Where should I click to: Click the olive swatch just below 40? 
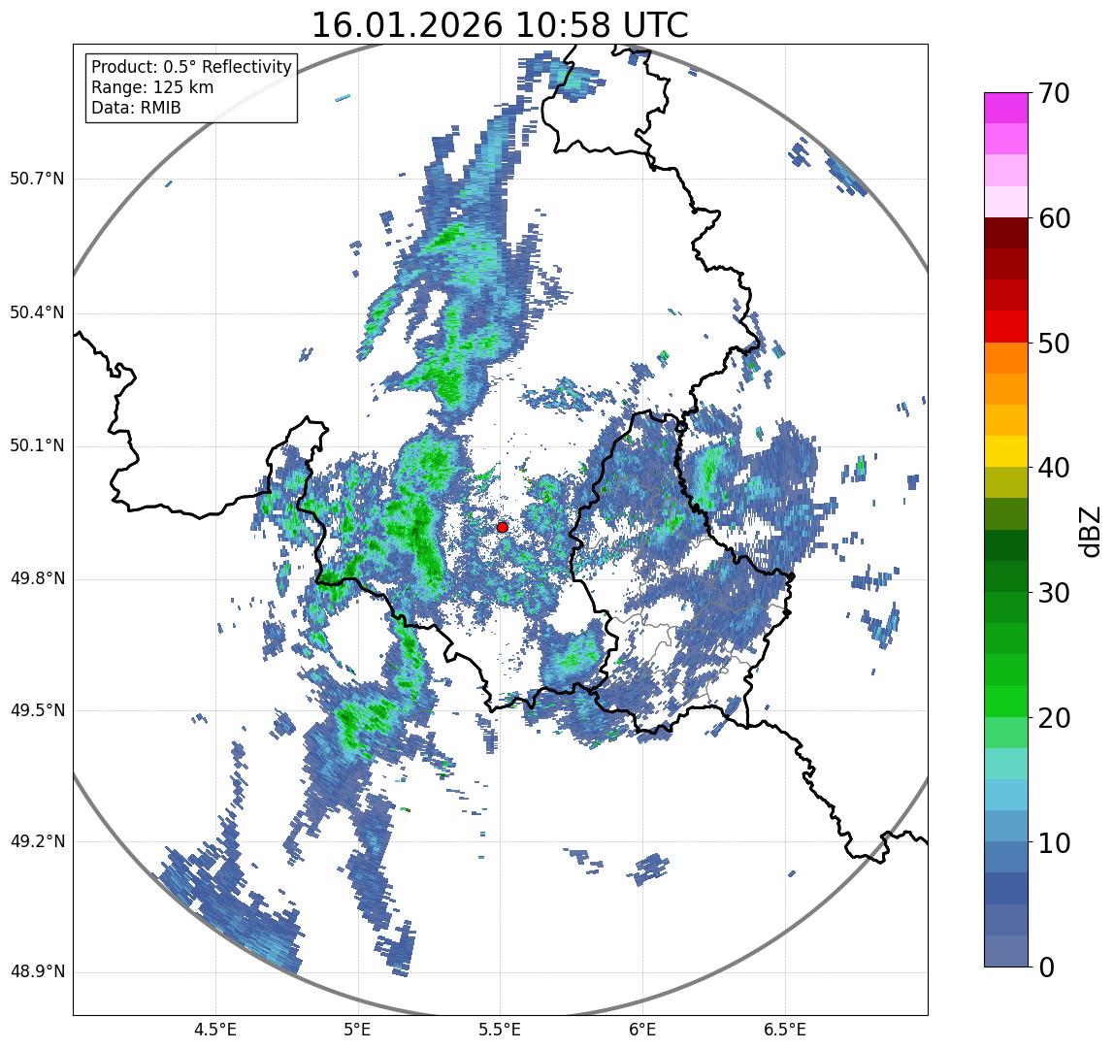[x=1006, y=483]
